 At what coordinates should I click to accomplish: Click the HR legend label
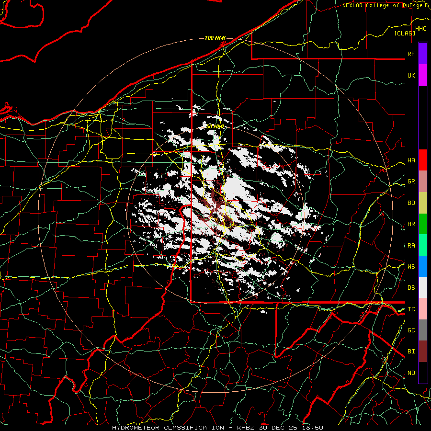(411, 224)
